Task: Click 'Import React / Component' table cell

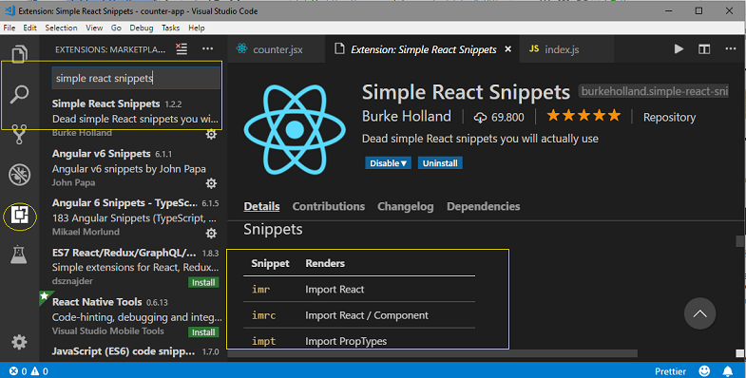Action: tap(367, 315)
